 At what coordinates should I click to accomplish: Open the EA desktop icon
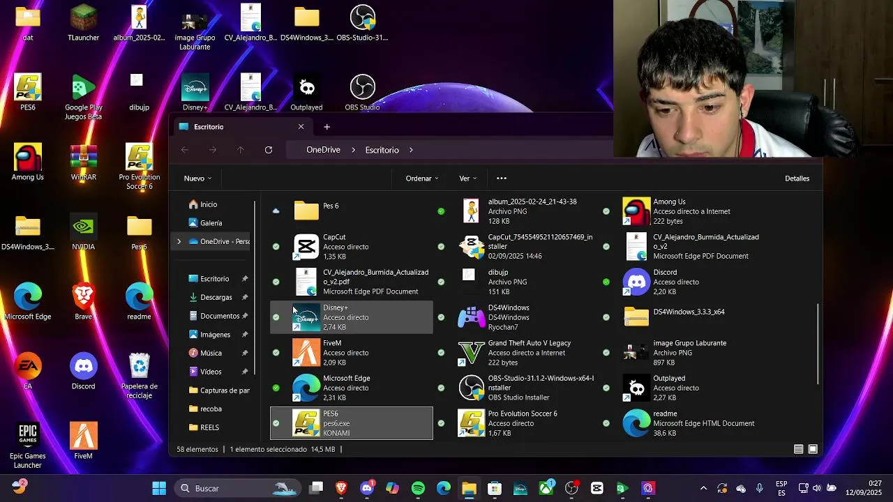[28, 372]
